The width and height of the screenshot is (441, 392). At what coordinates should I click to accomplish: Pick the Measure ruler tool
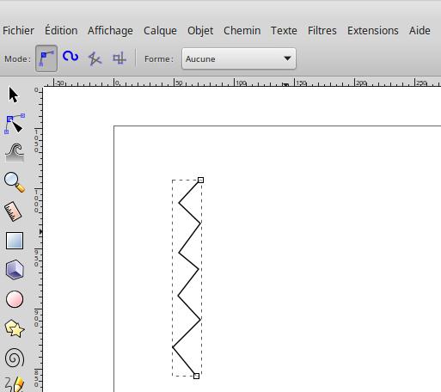tap(13, 211)
